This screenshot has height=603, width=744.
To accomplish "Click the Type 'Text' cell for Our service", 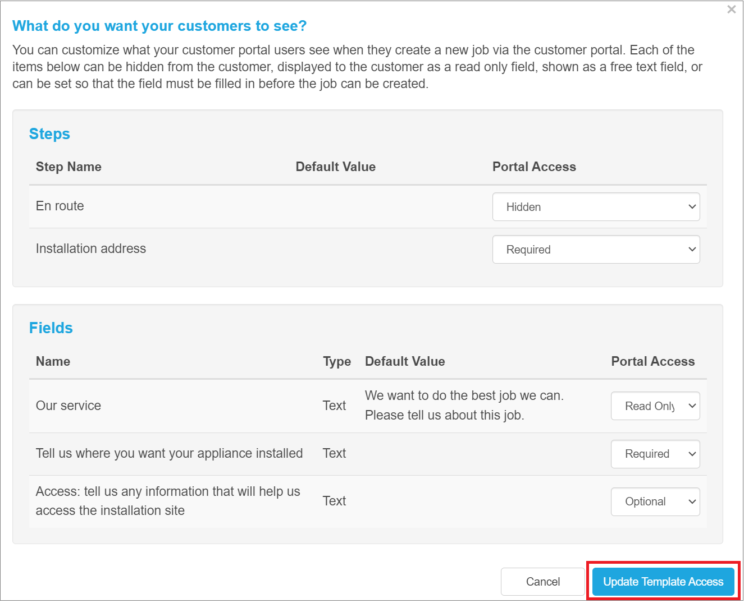I will pos(334,406).
